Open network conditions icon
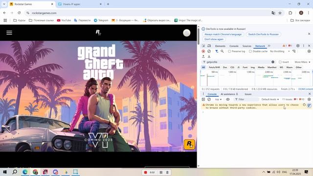The image size is (313, 176). click(x=294, y=51)
